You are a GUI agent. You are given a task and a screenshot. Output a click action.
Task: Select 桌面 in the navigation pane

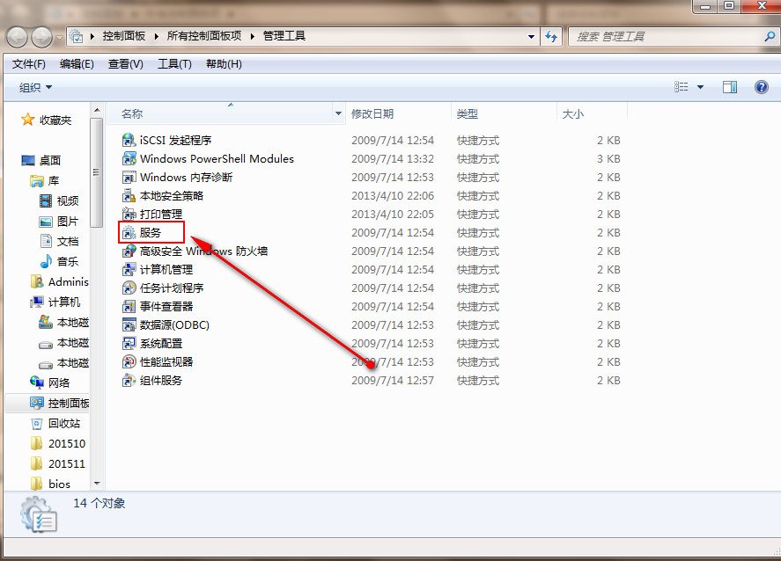click(x=41, y=160)
